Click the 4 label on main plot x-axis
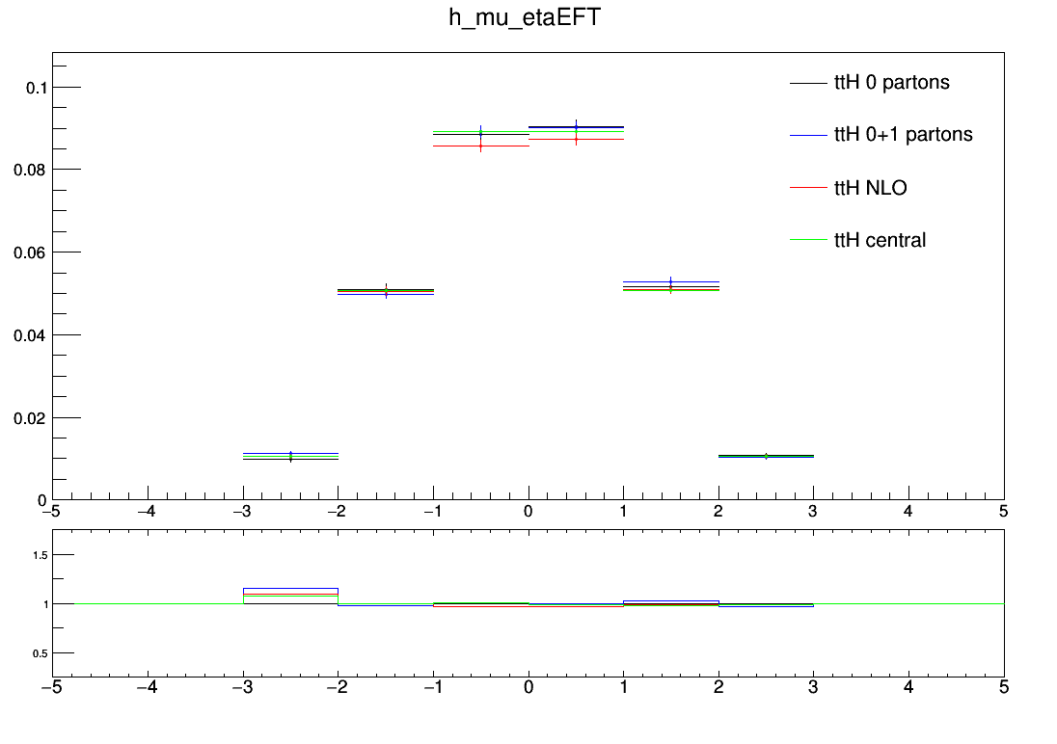 pyautogui.click(x=908, y=512)
